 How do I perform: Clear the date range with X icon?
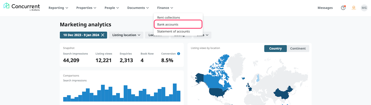103,35
